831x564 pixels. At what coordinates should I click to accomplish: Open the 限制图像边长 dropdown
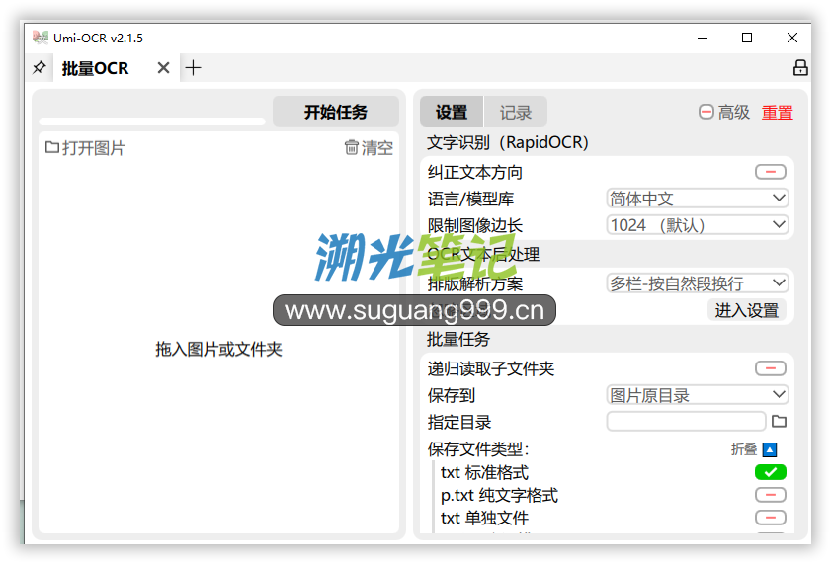tap(698, 225)
